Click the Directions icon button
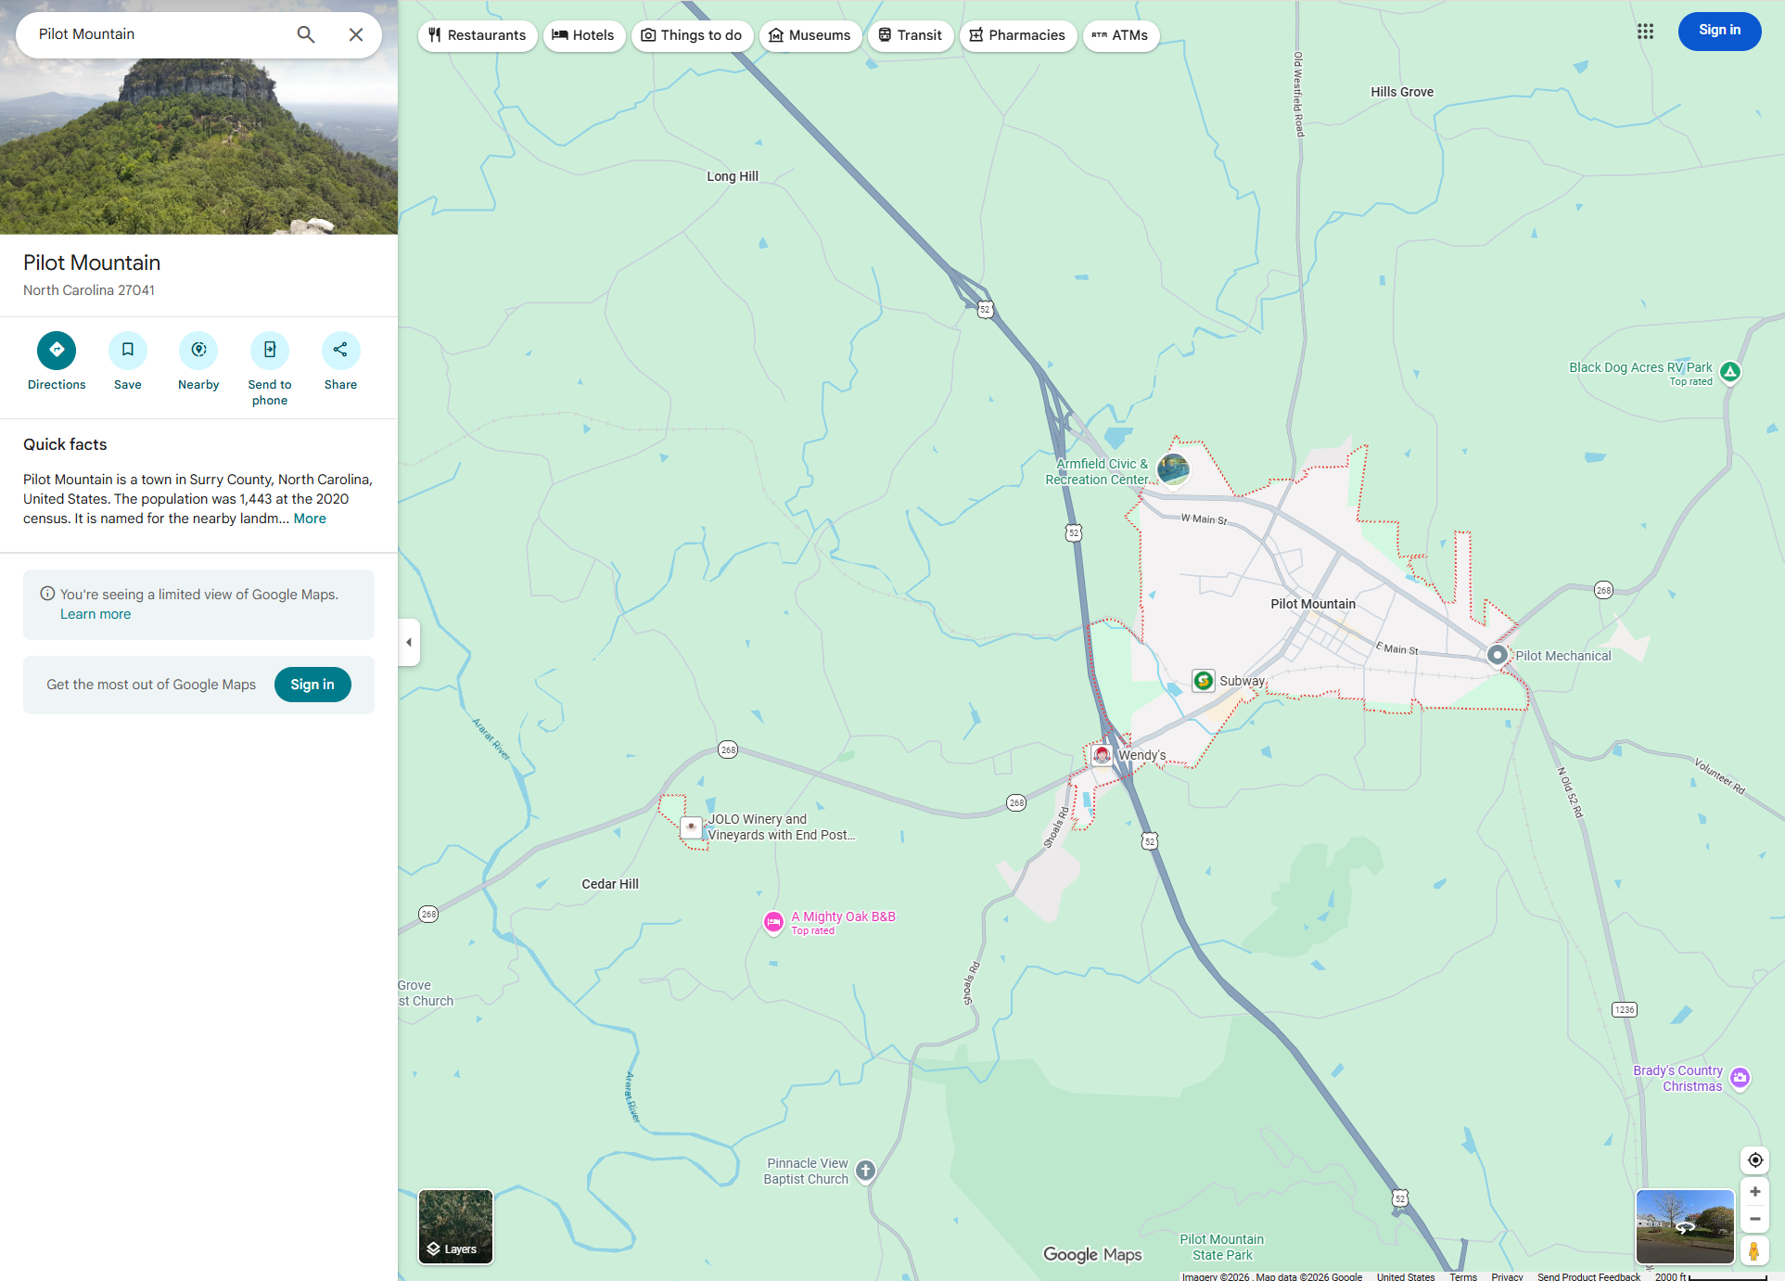 pos(57,351)
